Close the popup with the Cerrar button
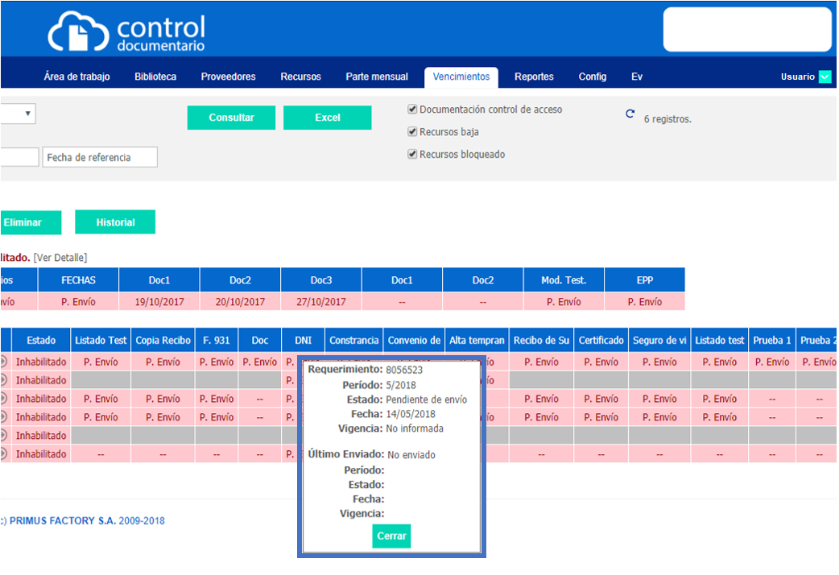Viewport: 839px width, 575px height. (x=391, y=536)
